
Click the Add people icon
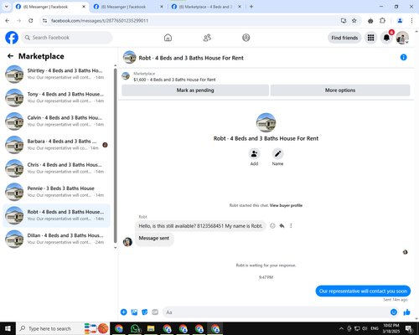click(254, 154)
